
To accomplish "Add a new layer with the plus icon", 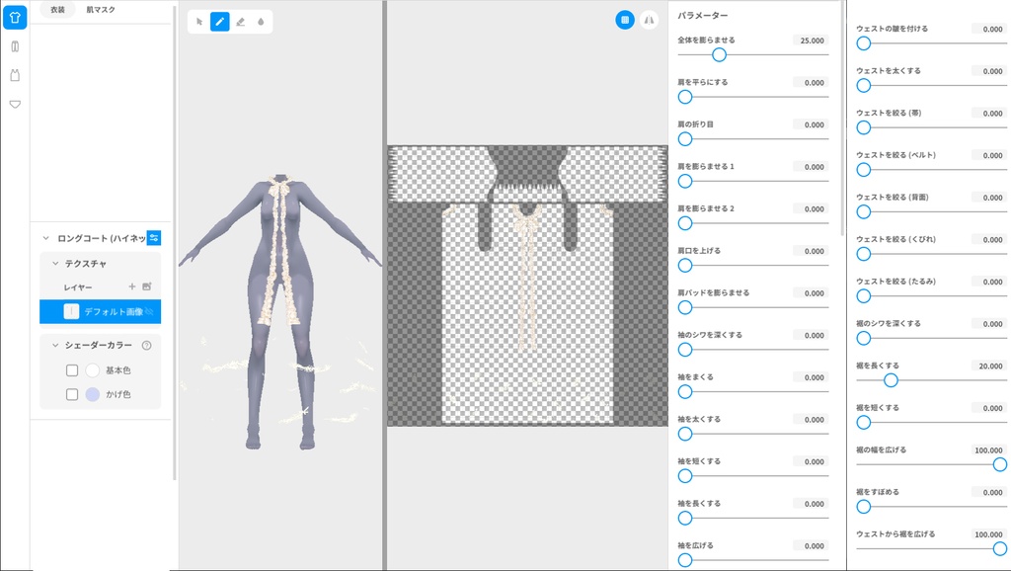I will (131, 286).
